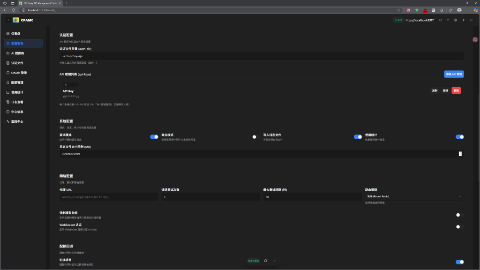The image size is (480, 270).
Task: Click the green shield extension icon
Action: click(x=417, y=10)
